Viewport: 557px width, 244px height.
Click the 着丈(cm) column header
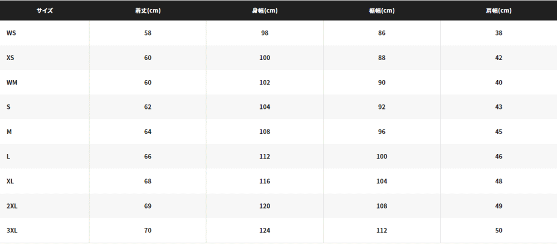(x=148, y=11)
